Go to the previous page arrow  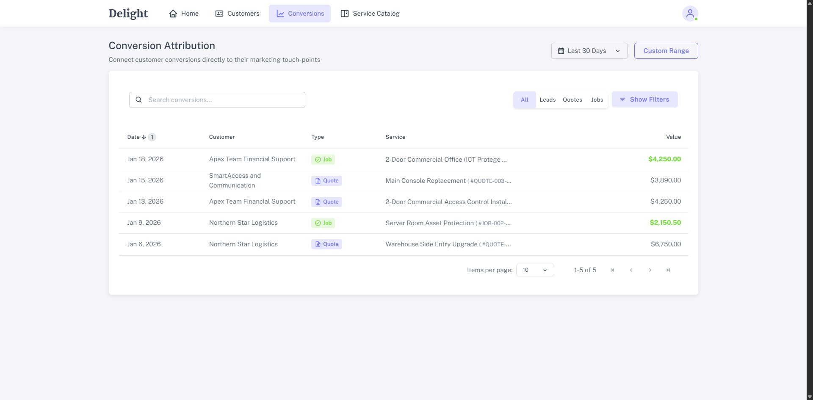tap(631, 270)
